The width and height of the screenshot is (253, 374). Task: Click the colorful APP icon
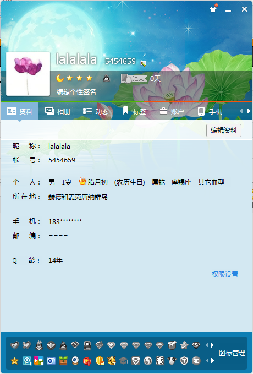tap(39, 361)
